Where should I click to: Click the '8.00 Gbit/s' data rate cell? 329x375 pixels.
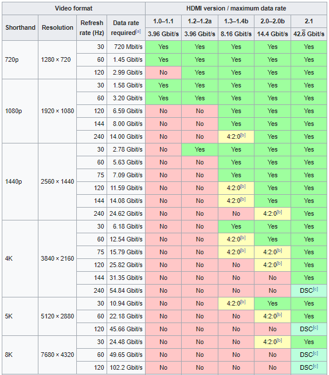pos(126,124)
